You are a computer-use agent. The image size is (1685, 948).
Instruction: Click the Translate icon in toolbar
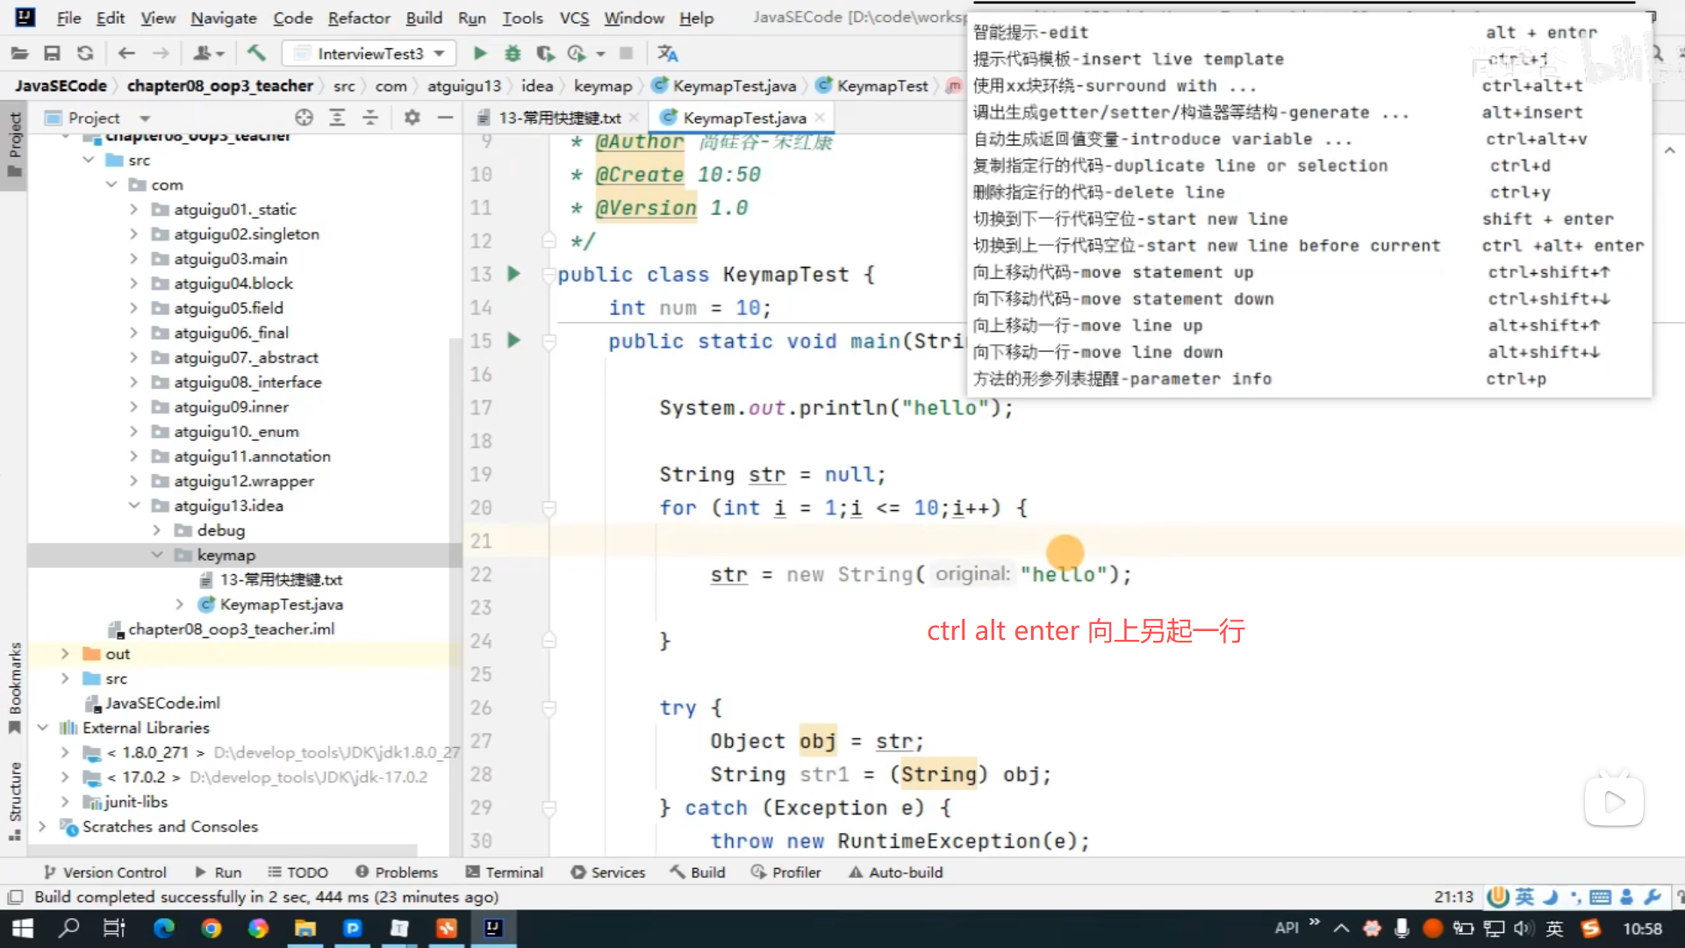pyautogui.click(x=668, y=54)
